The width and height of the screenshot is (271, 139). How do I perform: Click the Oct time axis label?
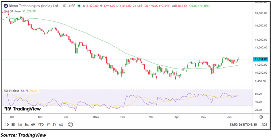coord(12,117)
